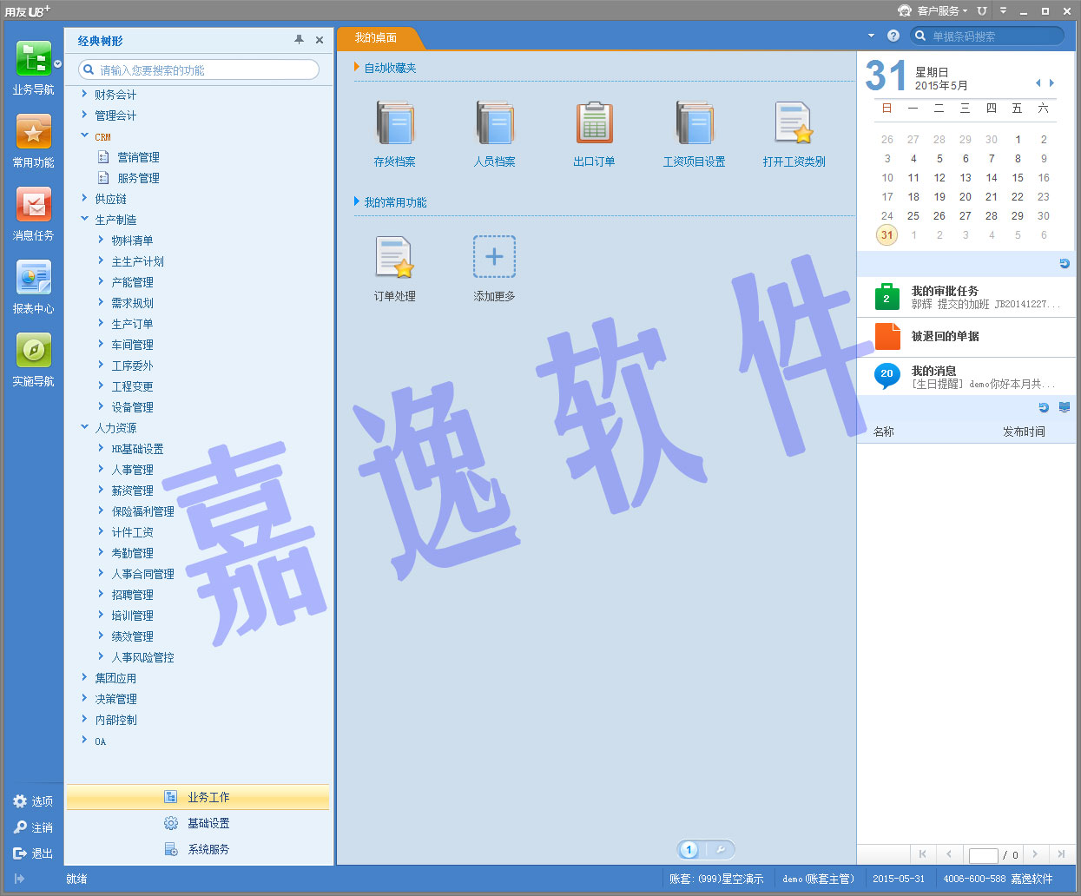1081x896 pixels.
Task: Collapse the 自动收藏夹 section
Action: tap(357, 67)
